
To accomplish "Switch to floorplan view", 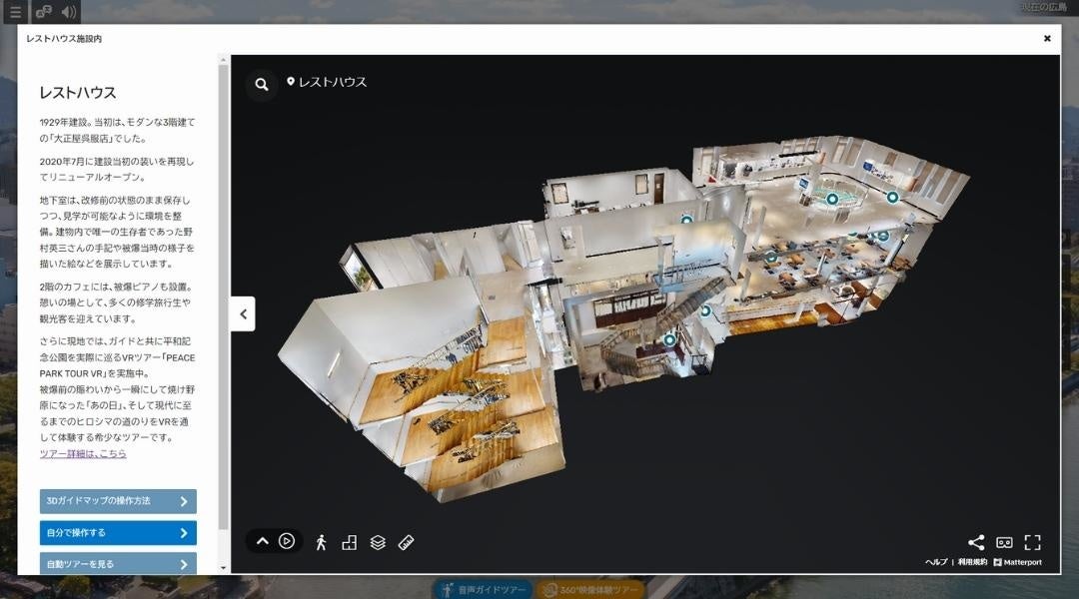I will [350, 542].
